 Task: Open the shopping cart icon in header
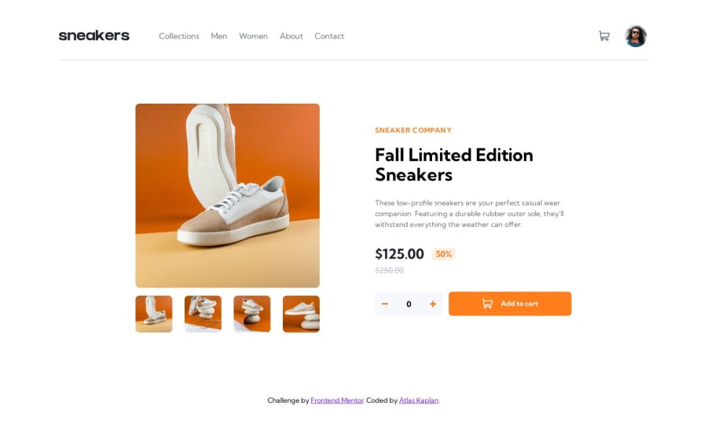click(604, 35)
